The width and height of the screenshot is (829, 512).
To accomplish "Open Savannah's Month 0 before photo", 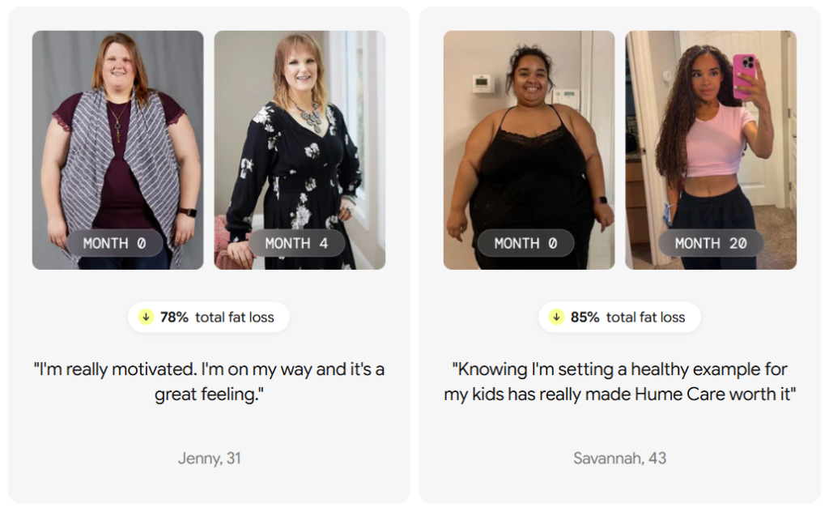I will click(x=529, y=150).
